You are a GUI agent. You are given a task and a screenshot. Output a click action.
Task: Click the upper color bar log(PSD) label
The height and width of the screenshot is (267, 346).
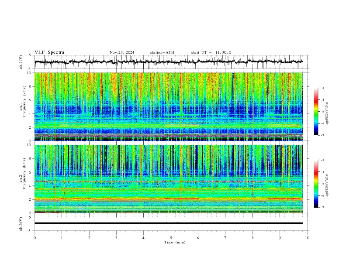coord(327,114)
